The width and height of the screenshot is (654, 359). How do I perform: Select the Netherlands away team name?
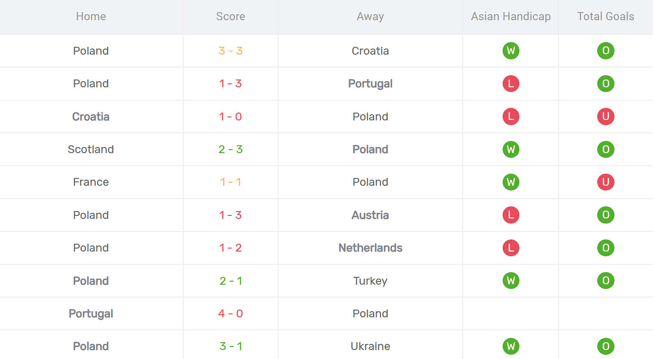coord(370,248)
